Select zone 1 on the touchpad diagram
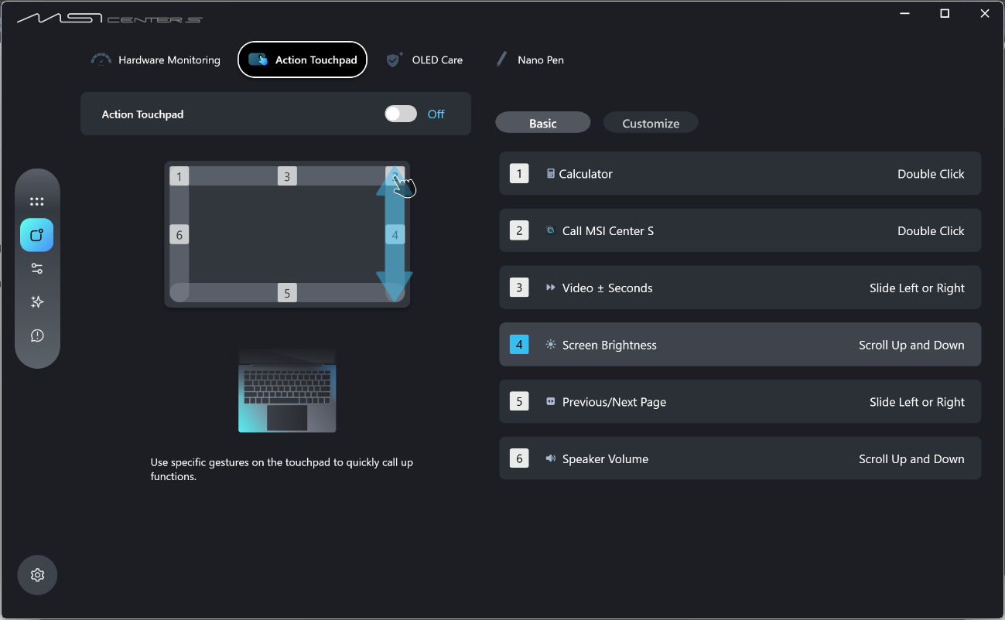 pyautogui.click(x=179, y=176)
